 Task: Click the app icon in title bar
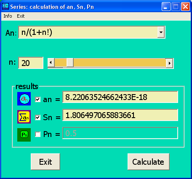[x=5, y=7]
